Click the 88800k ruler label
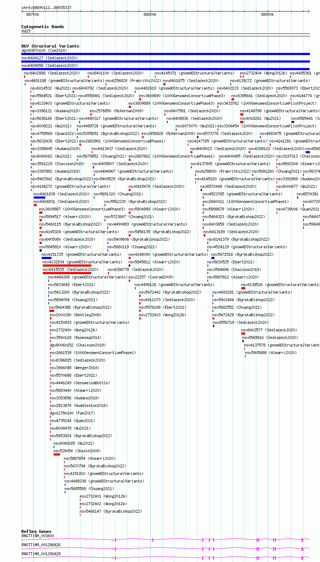 pos(150,15)
